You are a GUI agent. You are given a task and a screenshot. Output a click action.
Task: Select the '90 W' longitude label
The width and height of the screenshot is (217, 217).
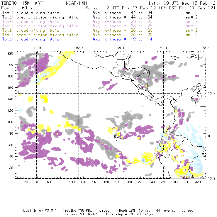(x=121, y=48)
